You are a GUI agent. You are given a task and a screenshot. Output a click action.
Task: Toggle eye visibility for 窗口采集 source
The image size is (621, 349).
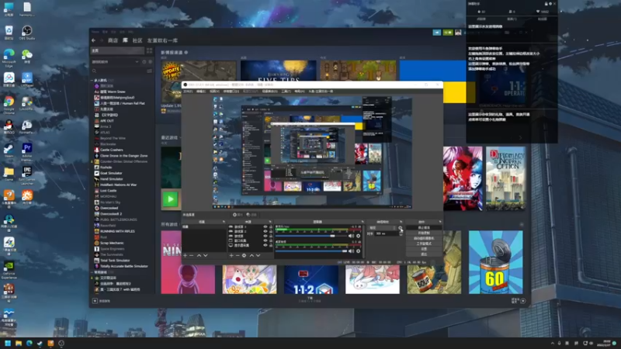265,240
